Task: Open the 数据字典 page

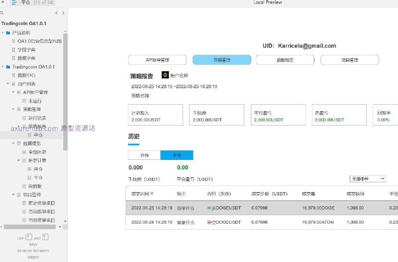Action: point(26,58)
